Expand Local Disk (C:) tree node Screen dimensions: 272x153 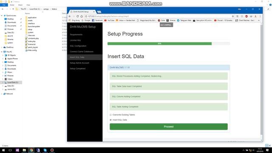tap(3, 82)
